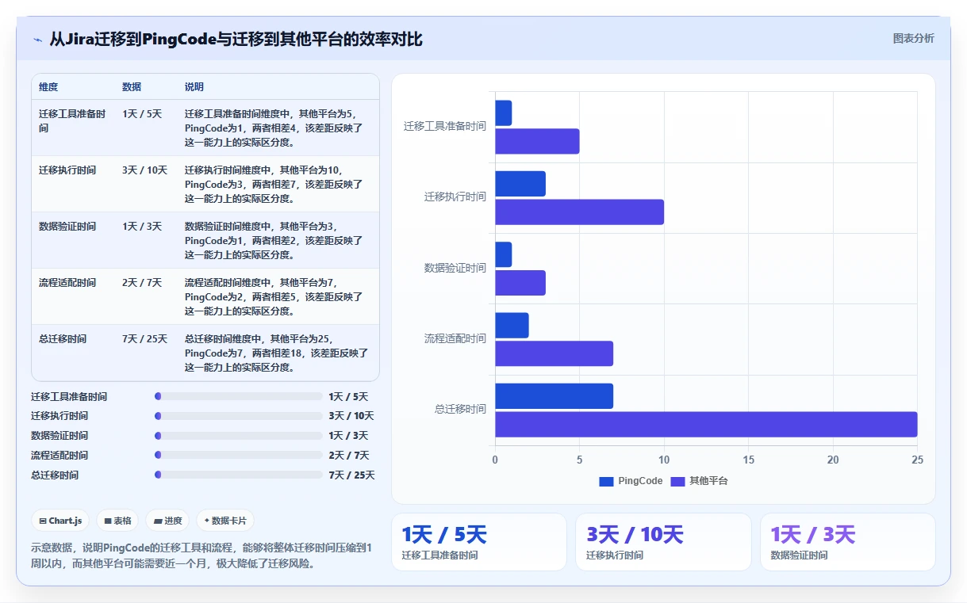Click chart axis label 迁移执行时间
Image resolution: width=967 pixels, height=603 pixels.
coord(455,197)
